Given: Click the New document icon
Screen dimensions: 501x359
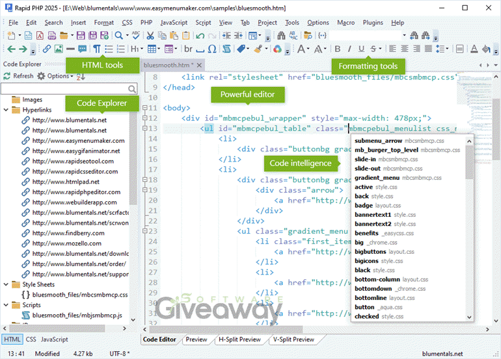Looking at the screenshot, I should (11, 36).
